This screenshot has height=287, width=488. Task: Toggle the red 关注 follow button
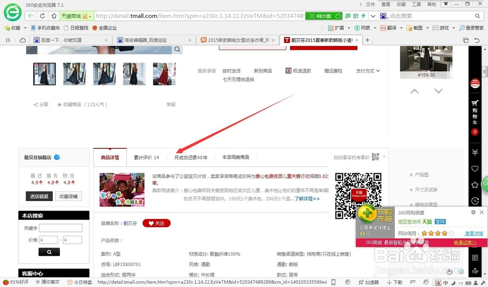tap(157, 223)
